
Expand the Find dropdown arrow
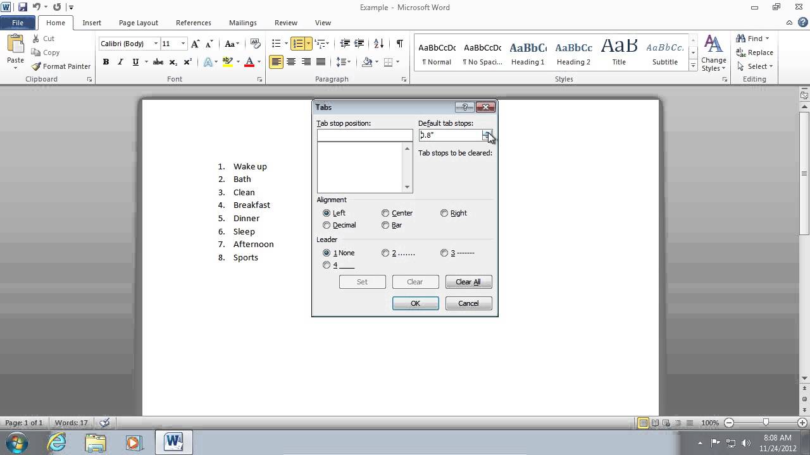(767, 39)
